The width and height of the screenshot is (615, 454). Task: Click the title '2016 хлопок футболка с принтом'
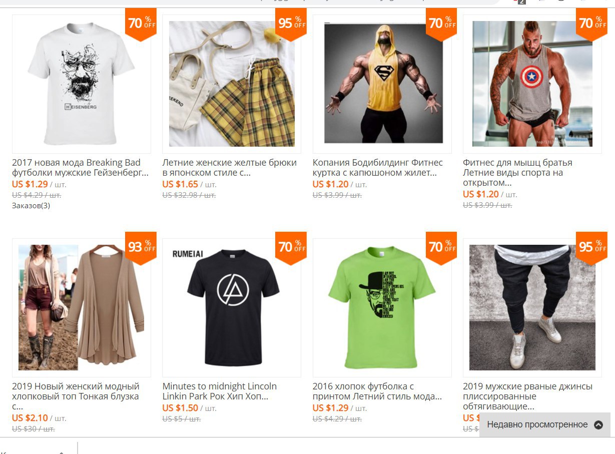[377, 391]
